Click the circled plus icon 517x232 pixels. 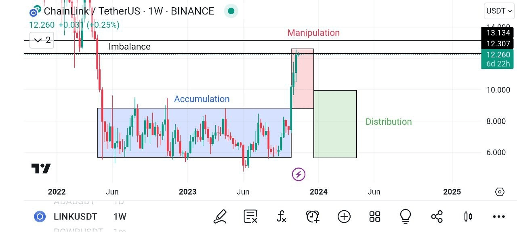[344, 217]
